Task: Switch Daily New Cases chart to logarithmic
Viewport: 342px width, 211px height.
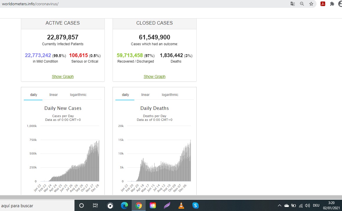Action: pos(78,95)
